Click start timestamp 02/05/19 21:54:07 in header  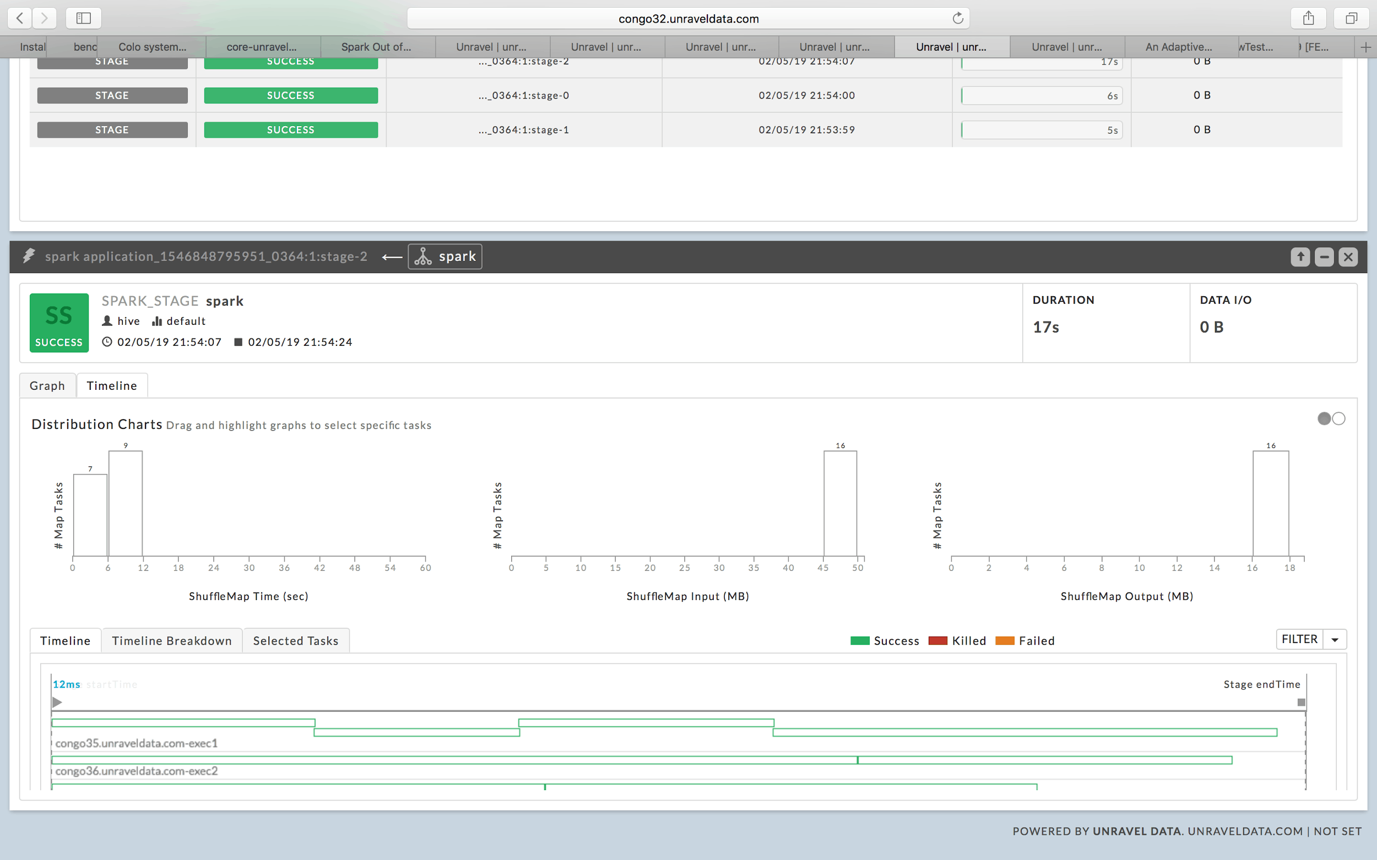169,342
